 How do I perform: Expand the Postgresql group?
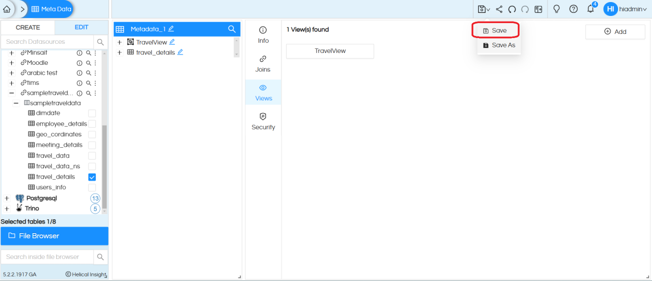(x=7, y=198)
